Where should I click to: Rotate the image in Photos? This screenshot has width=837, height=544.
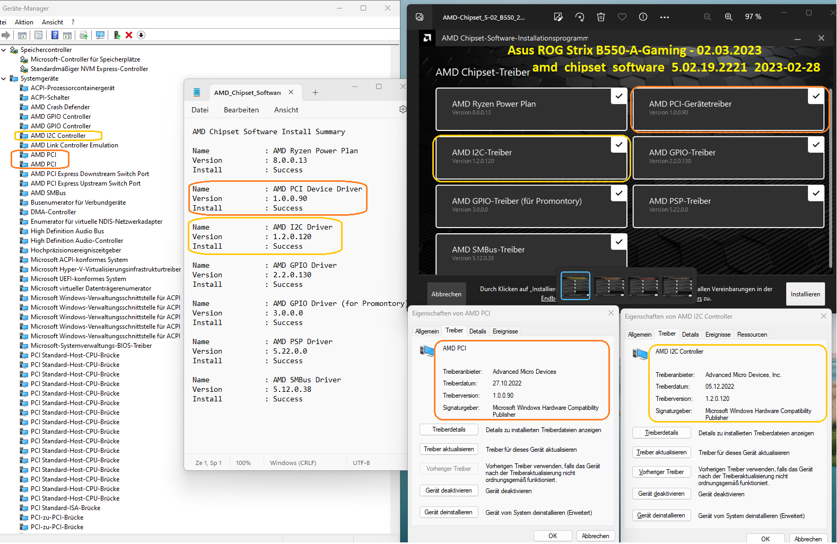click(x=580, y=17)
